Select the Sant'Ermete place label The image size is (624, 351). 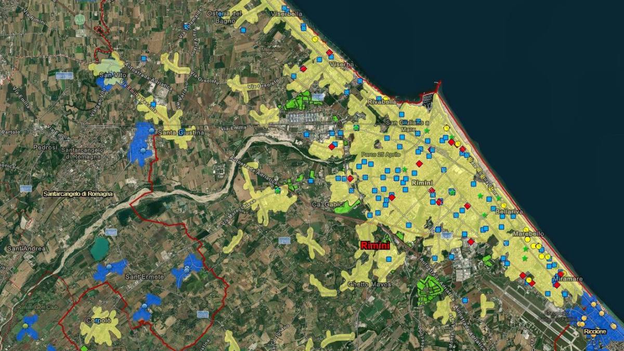144,277
